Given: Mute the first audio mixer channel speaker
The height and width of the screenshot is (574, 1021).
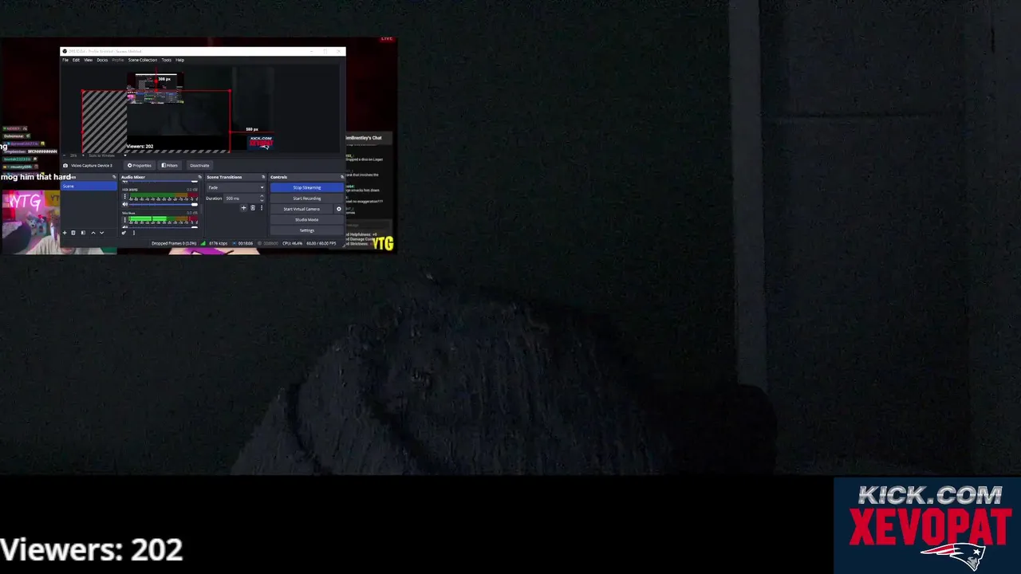Looking at the screenshot, I should tap(125, 205).
